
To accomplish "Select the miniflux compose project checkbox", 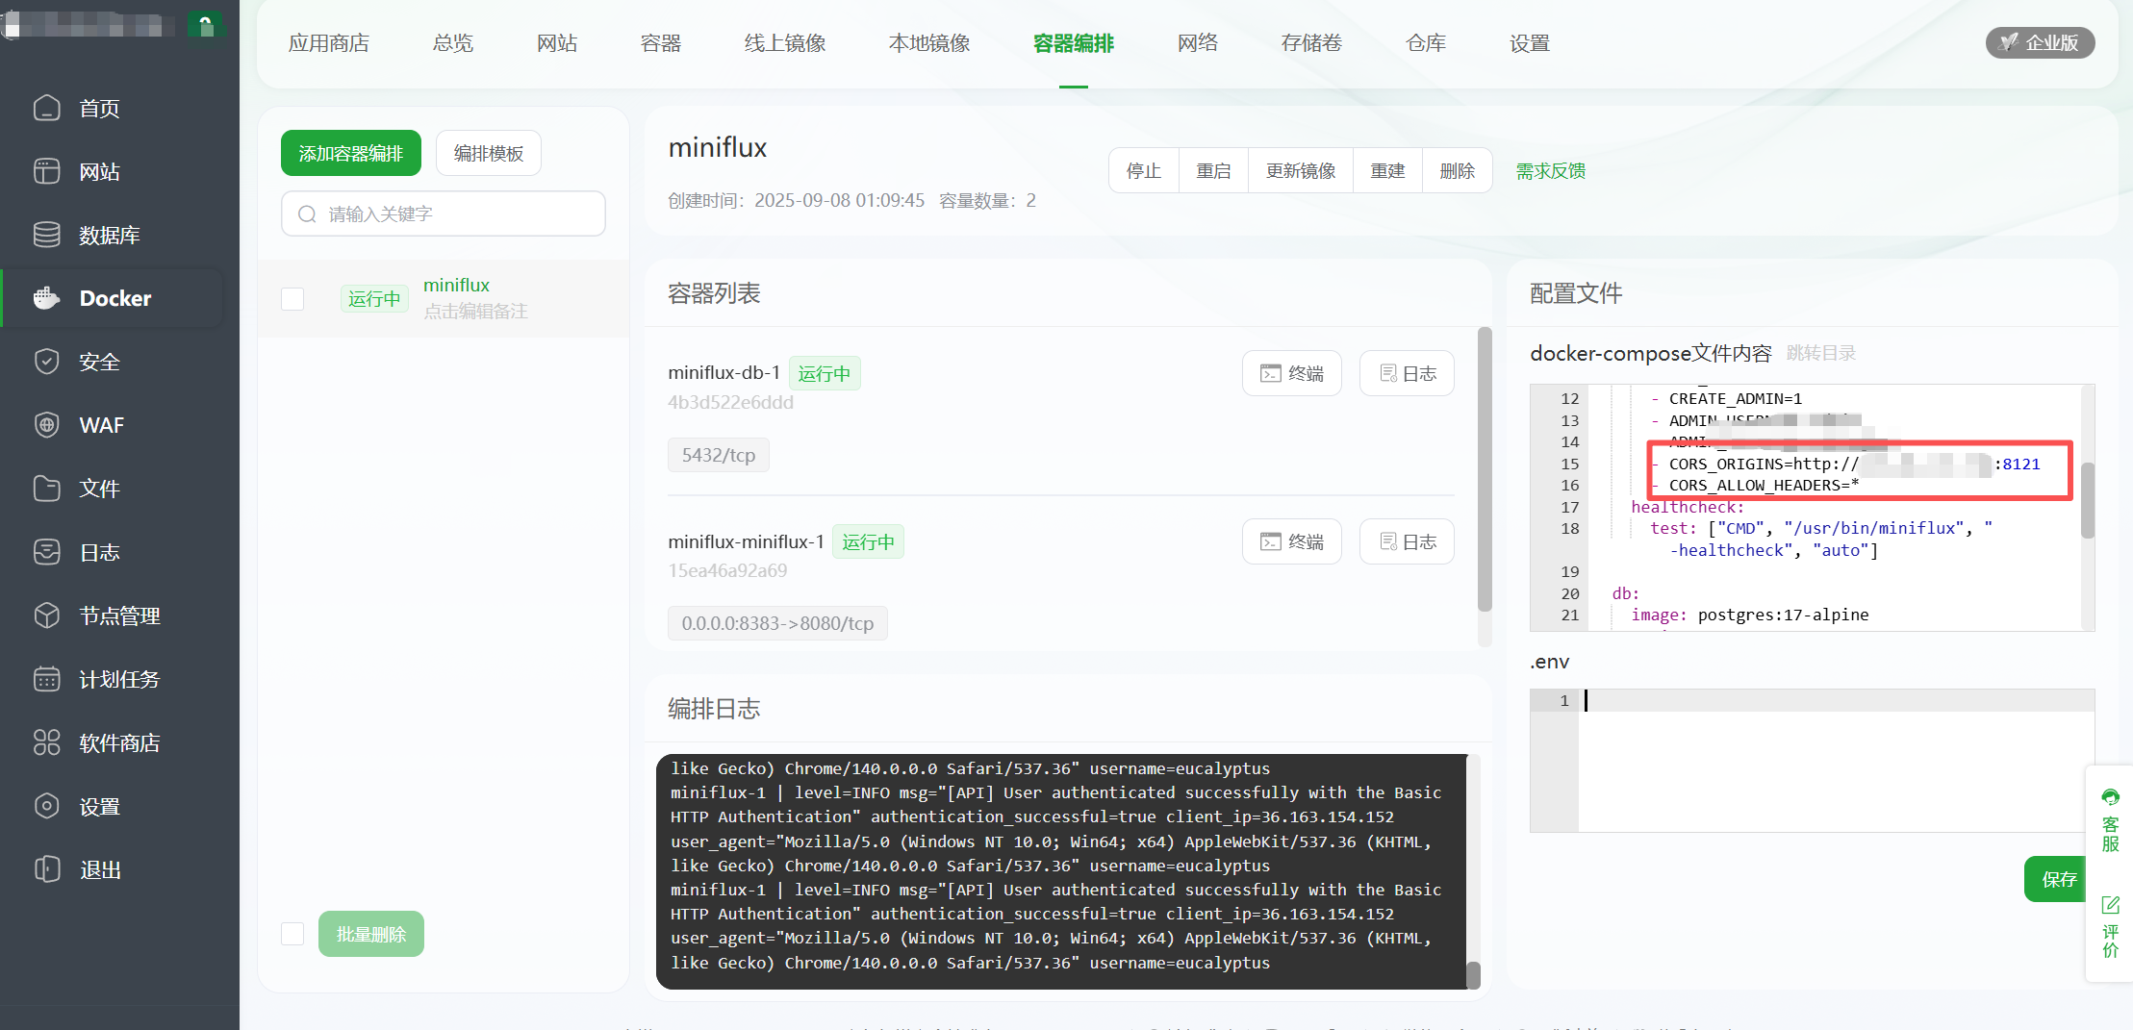I will 292,299.
